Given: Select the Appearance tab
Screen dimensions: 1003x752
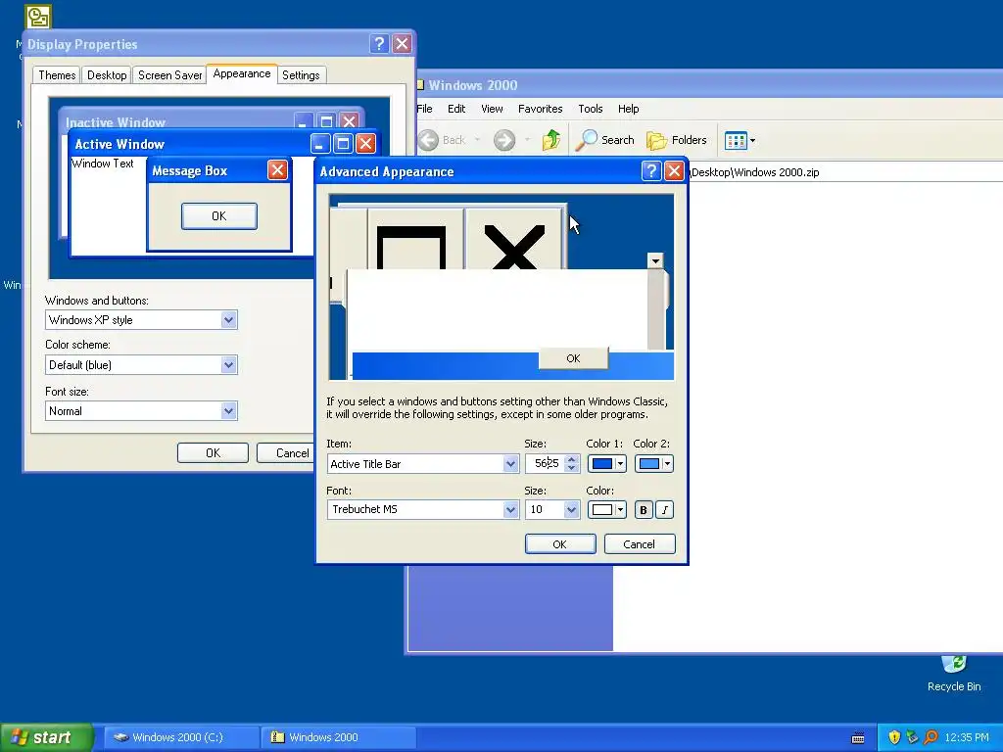Looking at the screenshot, I should coord(242,73).
